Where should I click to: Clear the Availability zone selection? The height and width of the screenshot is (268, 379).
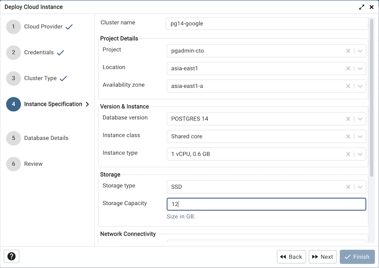tap(348, 86)
